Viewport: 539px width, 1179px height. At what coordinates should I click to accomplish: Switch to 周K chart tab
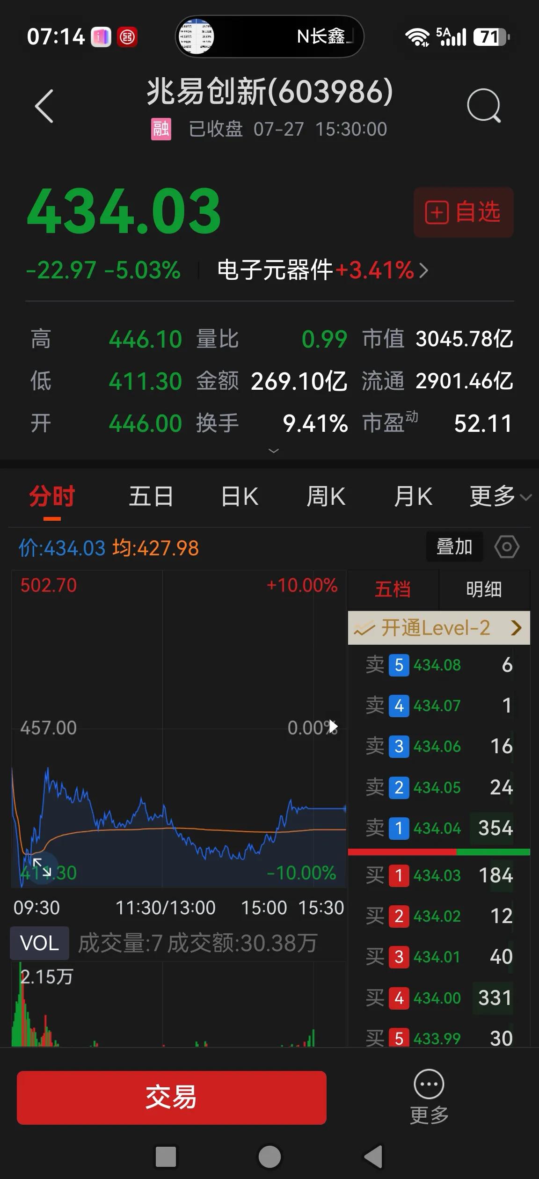point(326,496)
